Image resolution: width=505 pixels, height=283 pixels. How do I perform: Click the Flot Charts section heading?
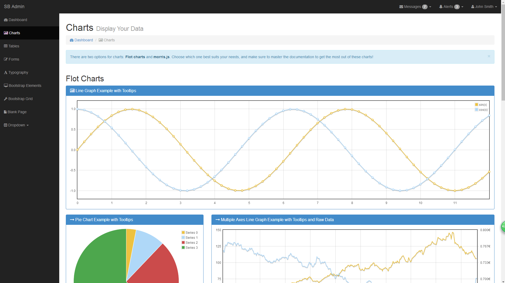coord(85,78)
